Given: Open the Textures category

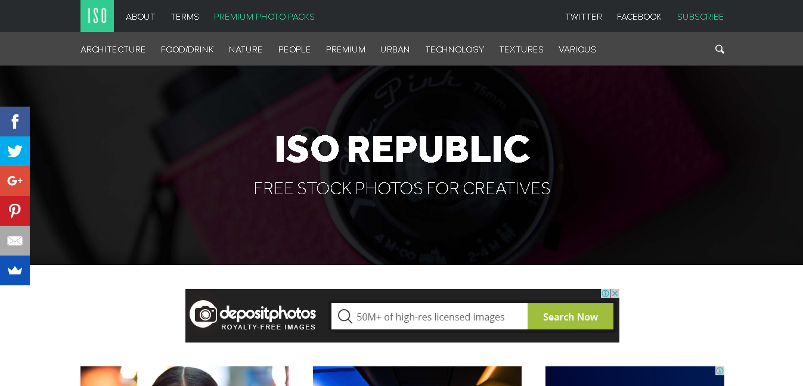Looking at the screenshot, I should [x=521, y=49].
